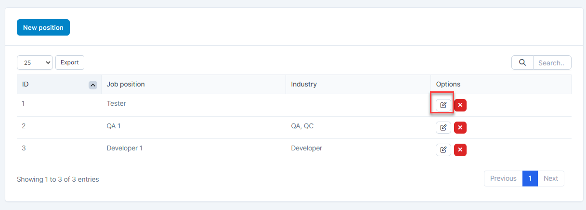The height and width of the screenshot is (210, 586).
Task: Edit the Developer 1 position
Action: pyautogui.click(x=443, y=150)
